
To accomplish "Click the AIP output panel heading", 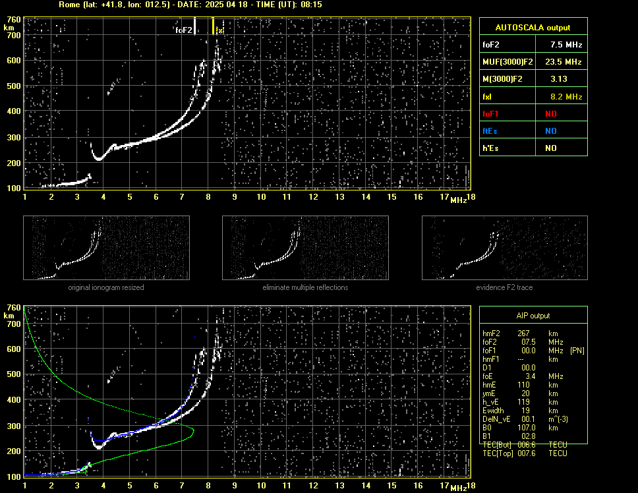I will tap(533, 316).
